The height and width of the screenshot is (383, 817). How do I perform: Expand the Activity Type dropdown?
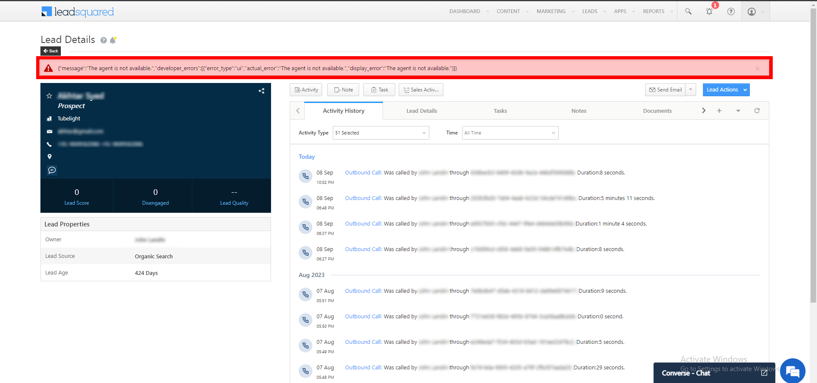(380, 133)
